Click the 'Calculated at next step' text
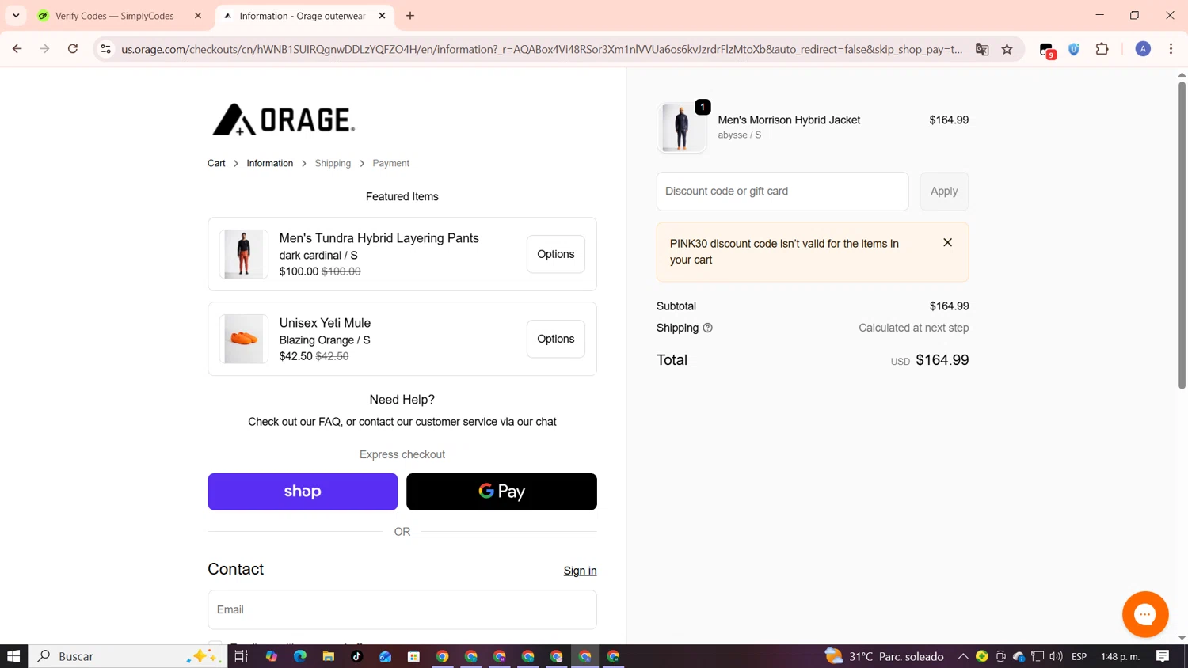The height and width of the screenshot is (668, 1188). pyautogui.click(x=913, y=328)
